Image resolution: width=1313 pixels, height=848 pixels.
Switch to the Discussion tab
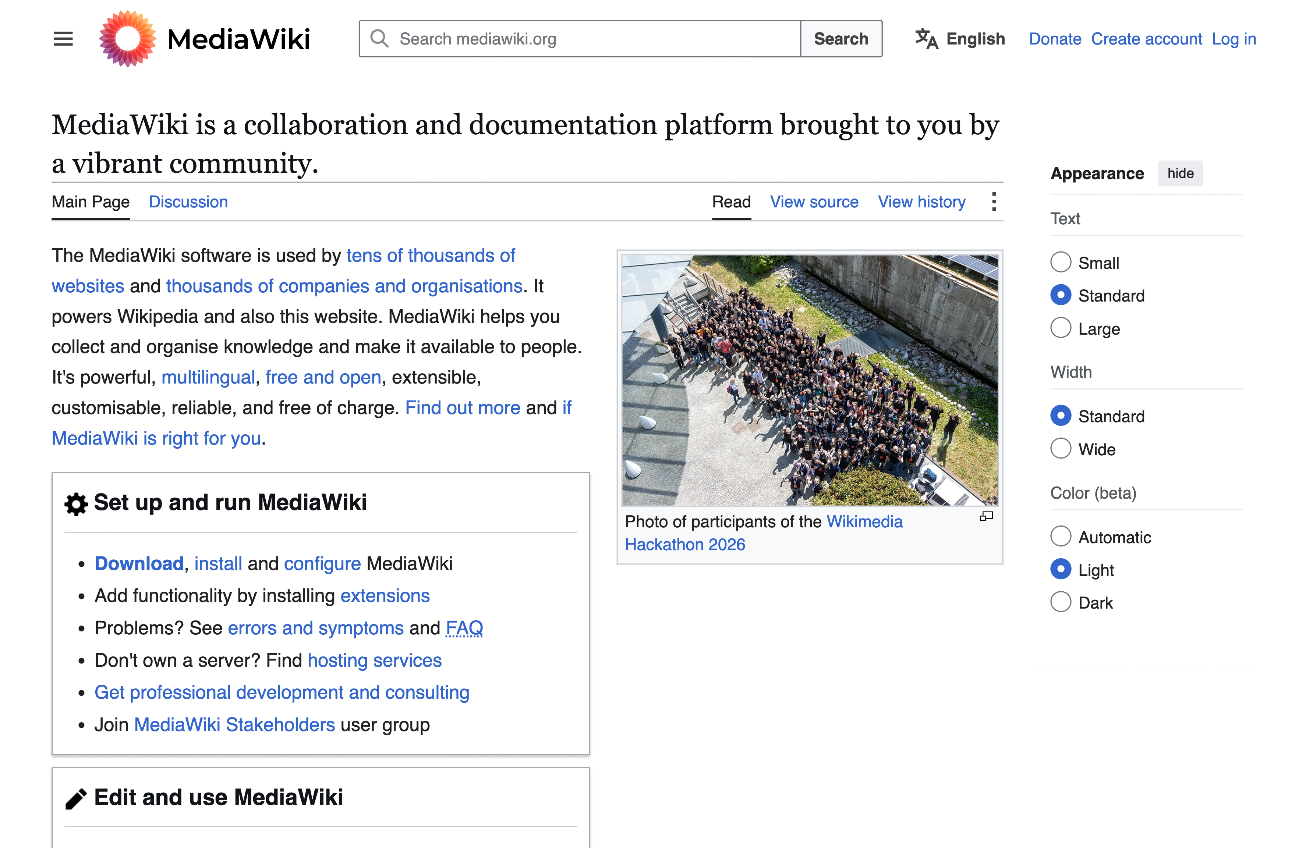point(188,202)
